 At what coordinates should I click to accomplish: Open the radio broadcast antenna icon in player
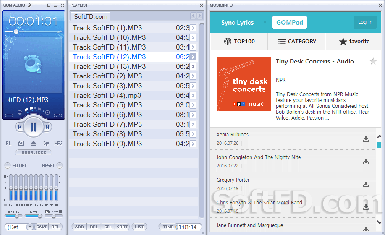coord(46,143)
